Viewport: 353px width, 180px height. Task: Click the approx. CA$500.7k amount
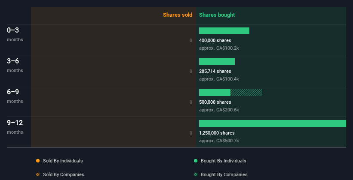[x=219, y=141]
